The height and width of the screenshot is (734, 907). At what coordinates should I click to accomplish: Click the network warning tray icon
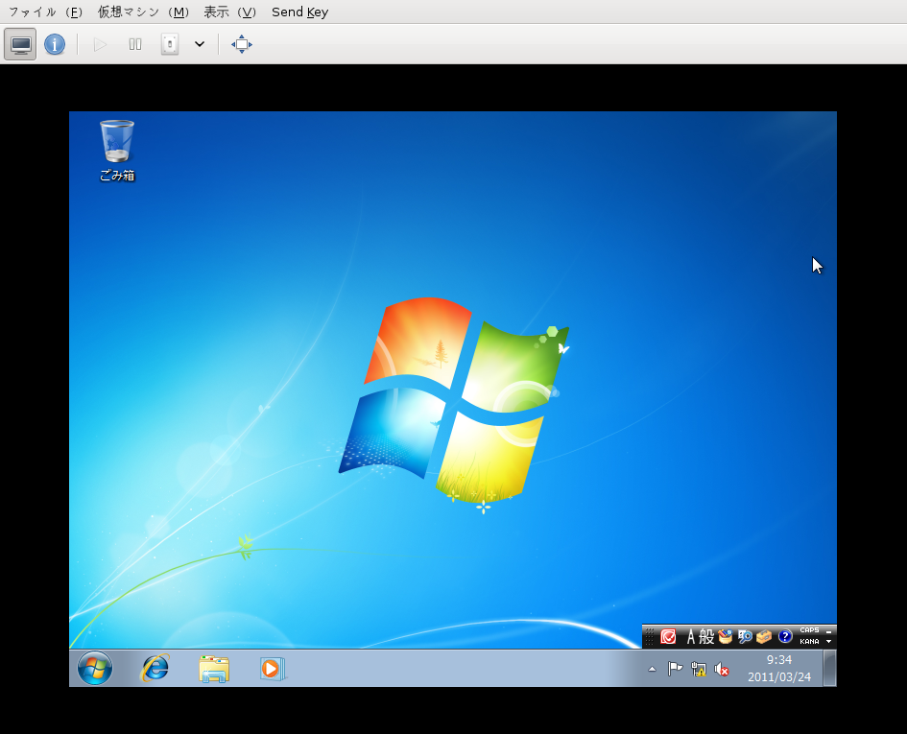[698, 669]
